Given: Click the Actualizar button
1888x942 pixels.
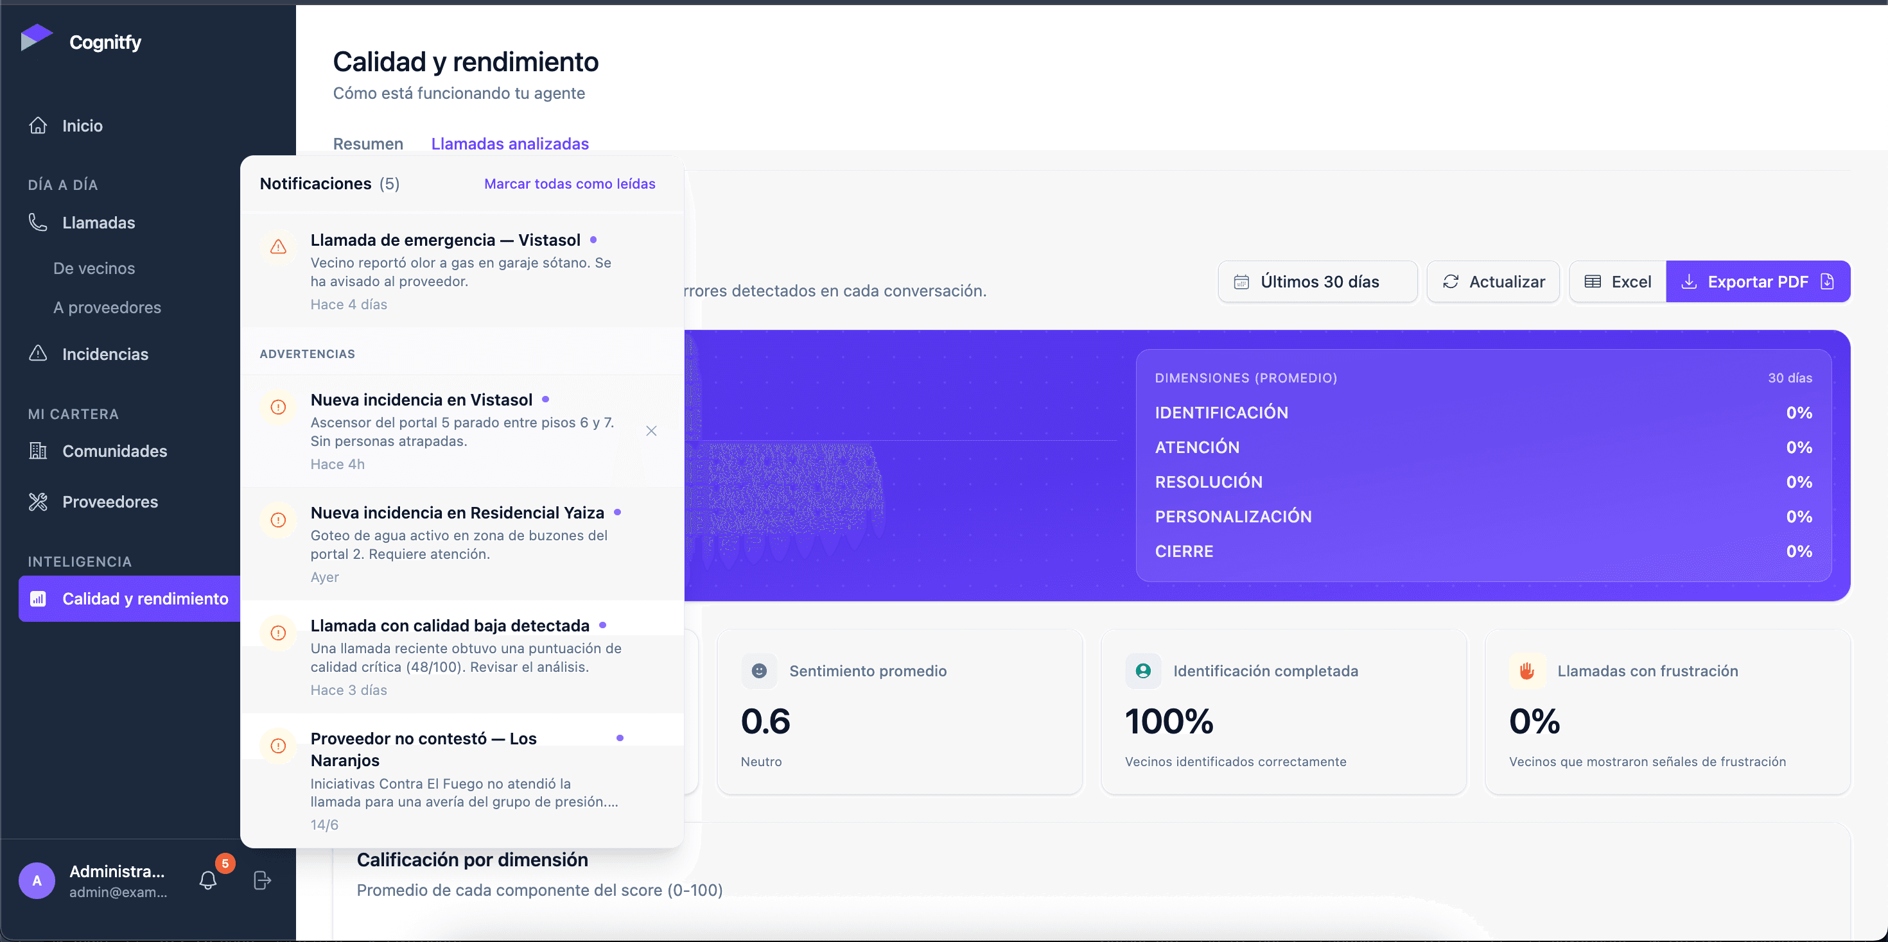Looking at the screenshot, I should pos(1493,281).
